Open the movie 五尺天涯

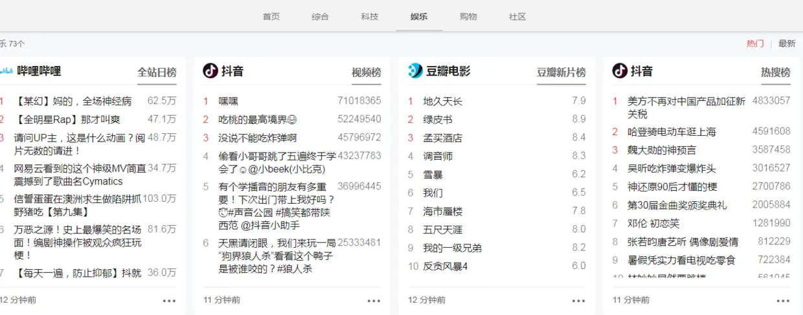tap(443, 229)
